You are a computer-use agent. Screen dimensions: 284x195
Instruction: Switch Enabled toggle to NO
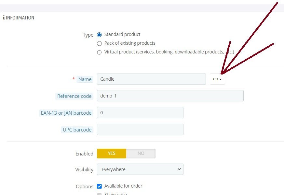point(141,154)
